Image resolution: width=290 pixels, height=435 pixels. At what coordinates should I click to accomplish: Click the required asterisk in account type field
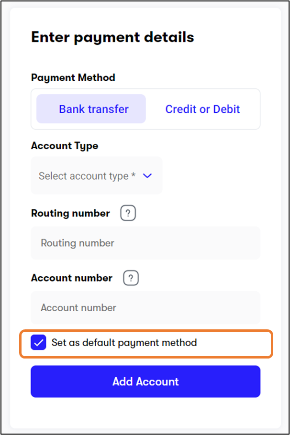[134, 176]
